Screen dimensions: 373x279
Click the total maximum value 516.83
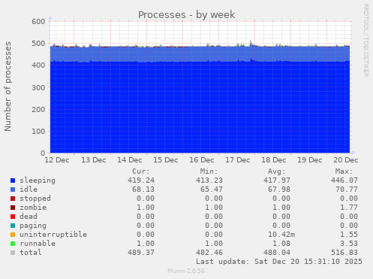tap(344, 253)
